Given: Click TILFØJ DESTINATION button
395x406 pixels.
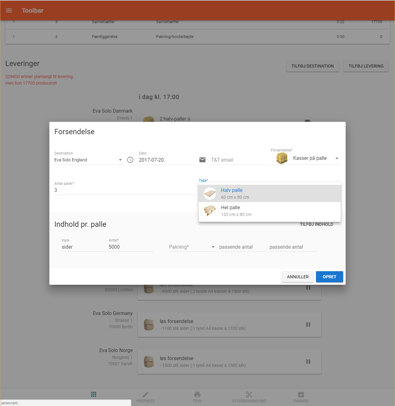Looking at the screenshot, I should coord(313,66).
